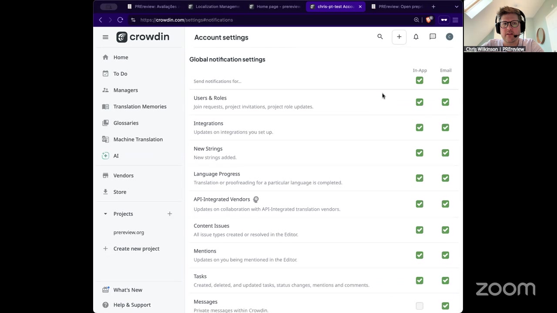
Task: Reload the page with browser refresh icon
Action: tap(120, 20)
